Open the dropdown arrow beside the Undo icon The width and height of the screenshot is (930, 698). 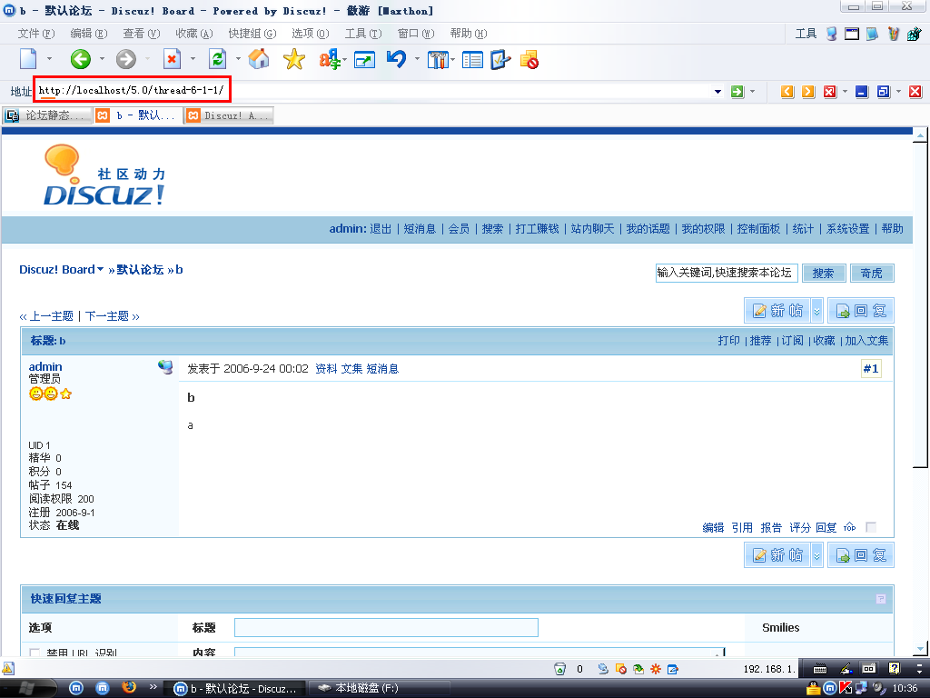[417, 59]
